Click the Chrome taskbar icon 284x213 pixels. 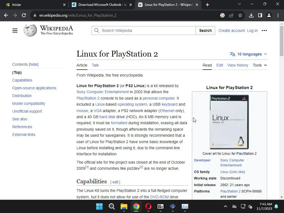point(136,206)
